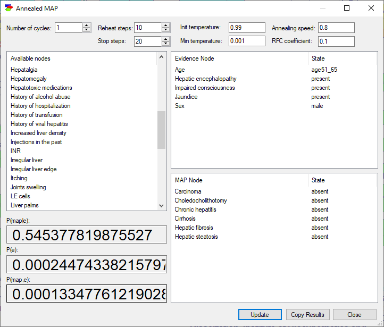Select LE cells node
The height and width of the screenshot is (327, 384).
(x=20, y=196)
